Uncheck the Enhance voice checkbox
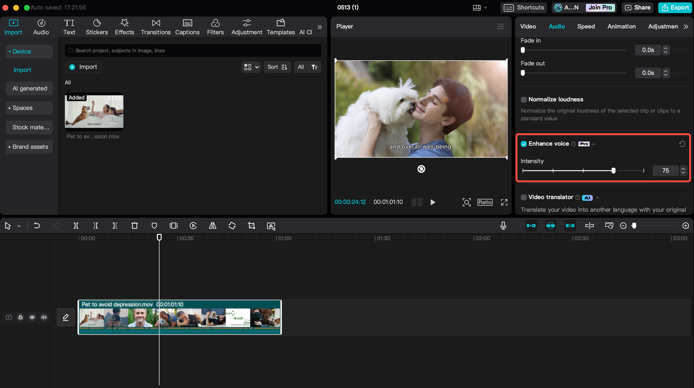Image resolution: width=694 pixels, height=388 pixels. point(524,144)
